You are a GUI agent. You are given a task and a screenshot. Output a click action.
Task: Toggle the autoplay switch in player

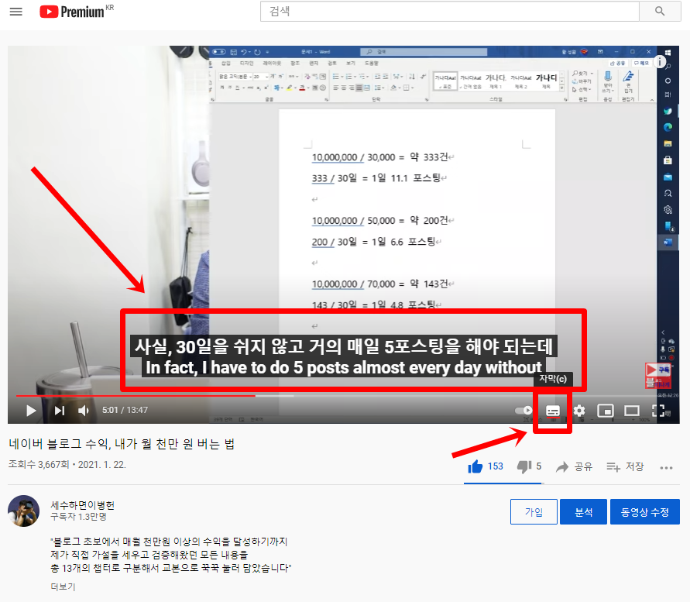[524, 411]
